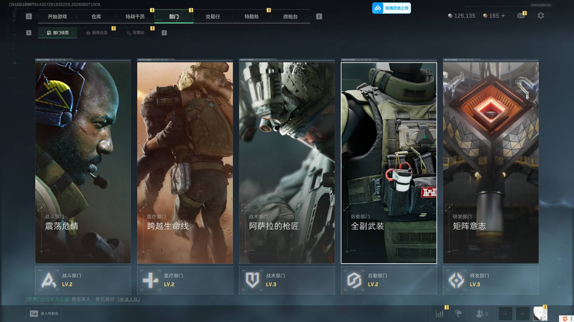The width and height of the screenshot is (574, 322).
Task: Open the 震荡危情 combat department card
Action: coord(83,163)
